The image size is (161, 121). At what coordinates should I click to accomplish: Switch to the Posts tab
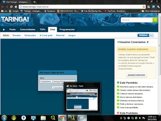click(12, 29)
